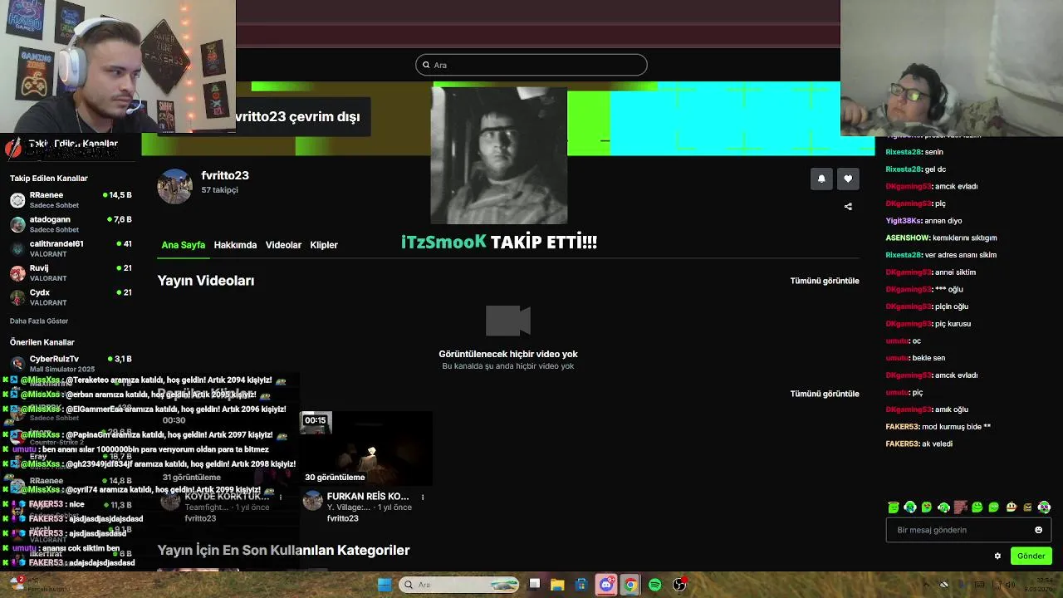Click the share icon below follow buttons

(x=848, y=207)
